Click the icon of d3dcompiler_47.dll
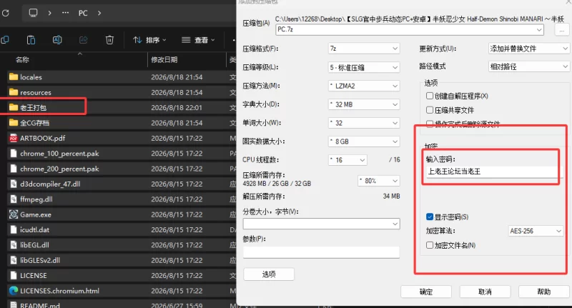 tap(14, 184)
